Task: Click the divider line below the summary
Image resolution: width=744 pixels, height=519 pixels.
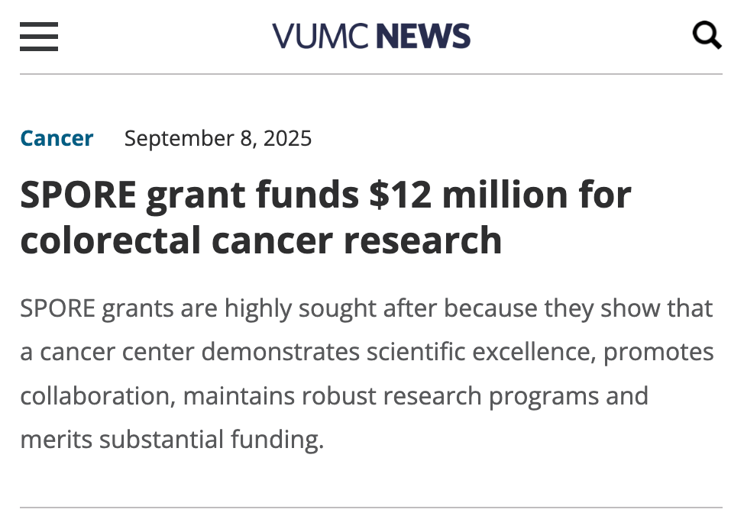Action: point(371,508)
